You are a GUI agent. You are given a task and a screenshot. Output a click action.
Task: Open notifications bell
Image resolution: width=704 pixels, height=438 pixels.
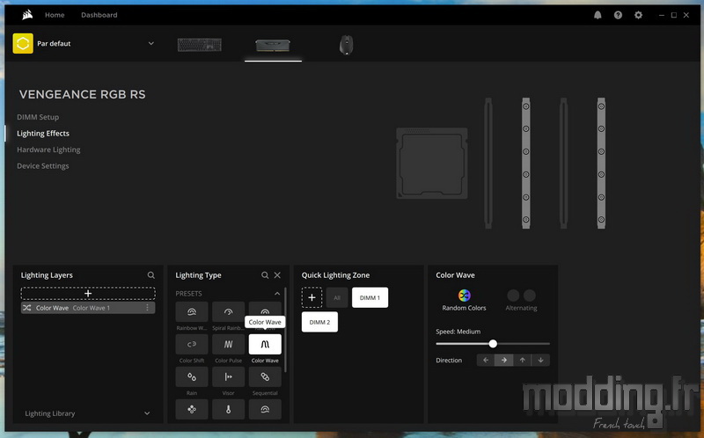pyautogui.click(x=598, y=15)
